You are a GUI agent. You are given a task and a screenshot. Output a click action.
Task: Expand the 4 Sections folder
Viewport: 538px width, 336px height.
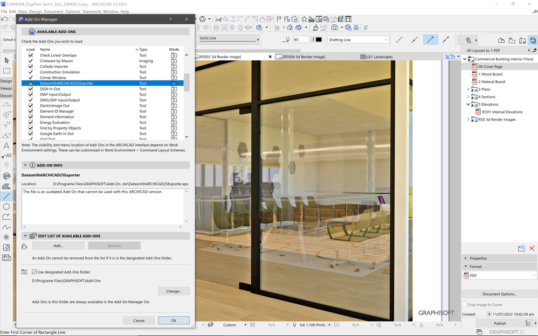tap(468, 97)
